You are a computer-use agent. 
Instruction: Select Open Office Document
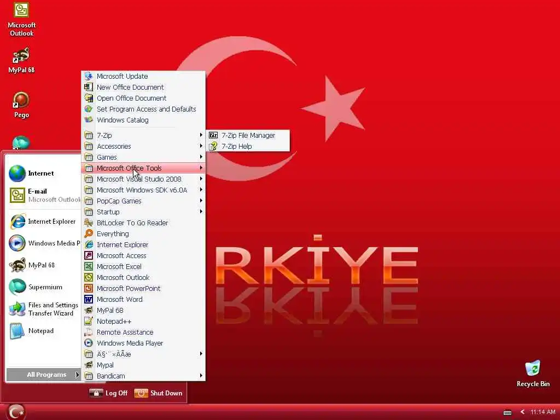pyautogui.click(x=143, y=98)
